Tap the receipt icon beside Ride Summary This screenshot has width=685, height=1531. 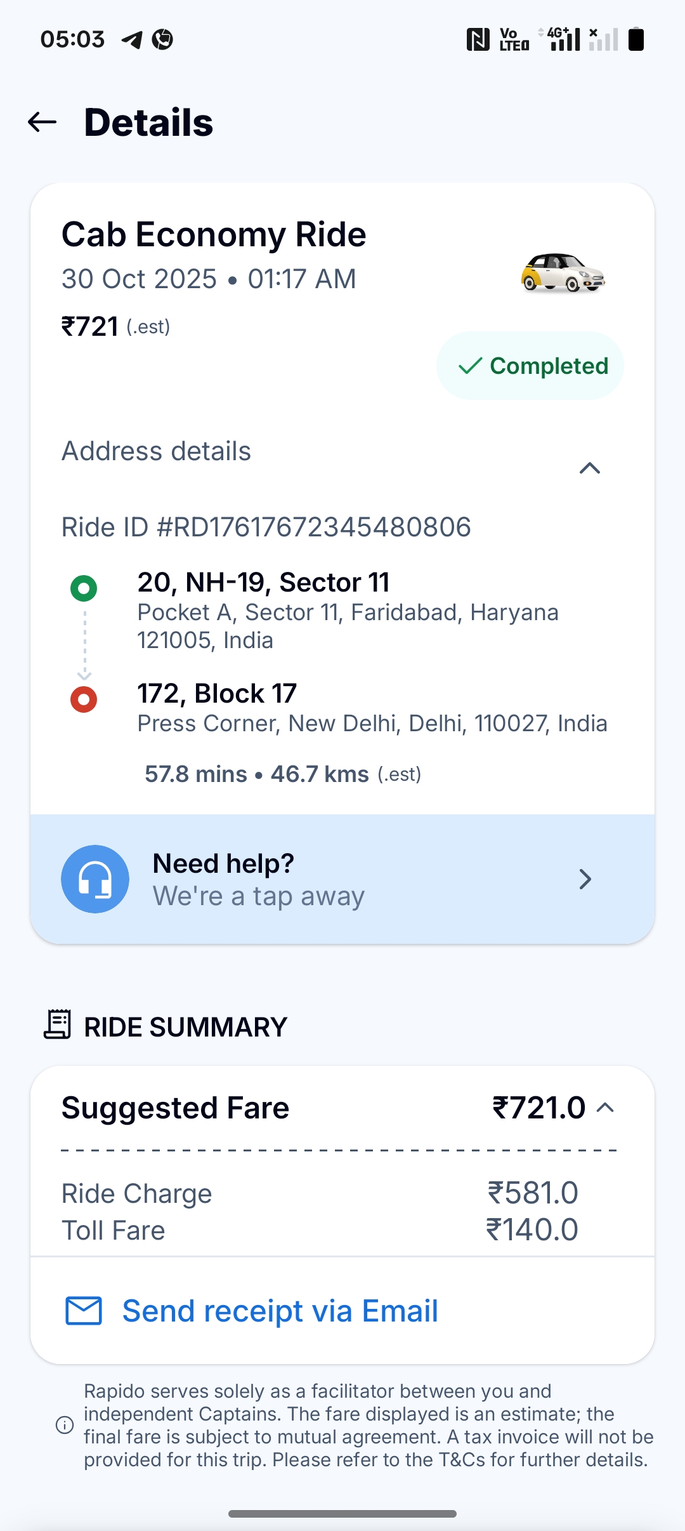tap(57, 1024)
